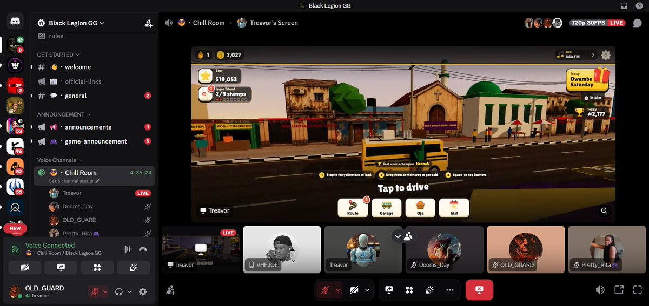Click the NEW unread indicator pill
This screenshot has height=306, width=649.
tap(15, 228)
